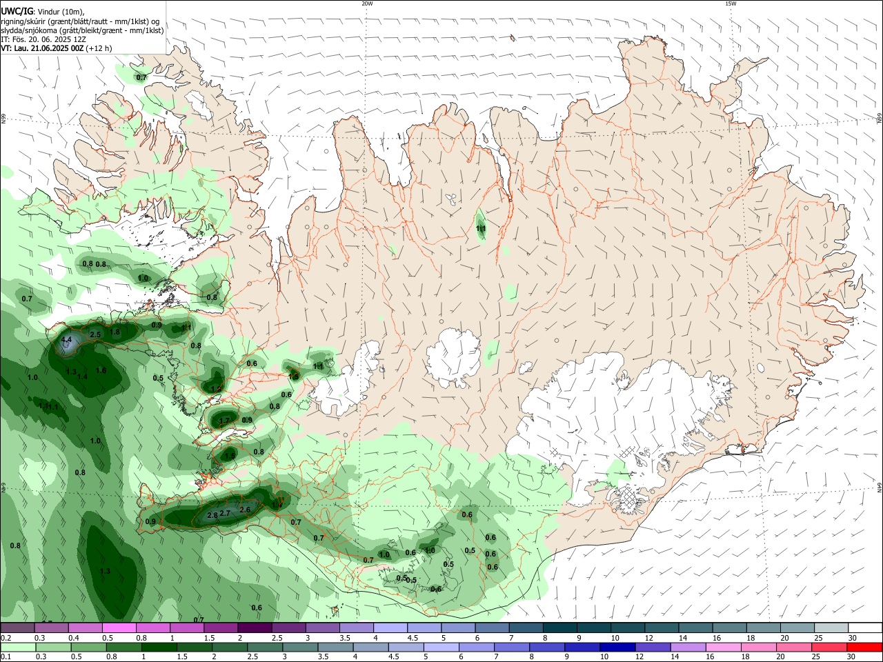The height and width of the screenshot is (662, 883).
Task: Click the 2.8 value on Reykjanes peninsula
Action: click(x=212, y=515)
